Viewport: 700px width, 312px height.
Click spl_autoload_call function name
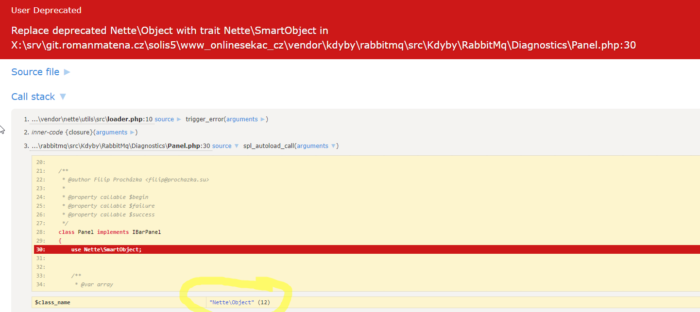pyautogui.click(x=268, y=146)
